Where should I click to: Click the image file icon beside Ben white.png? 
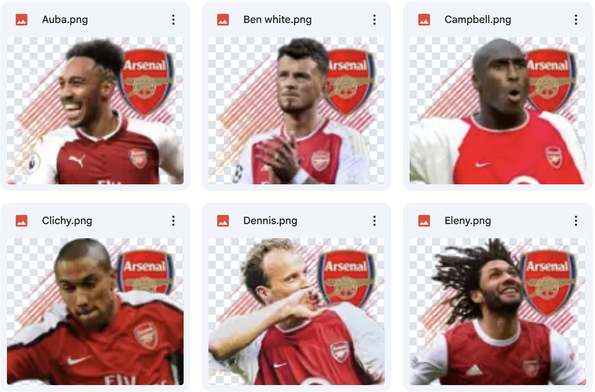(x=223, y=20)
